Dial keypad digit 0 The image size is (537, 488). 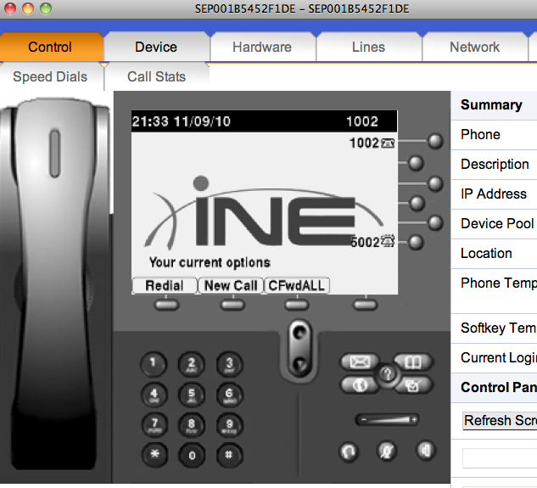pos(192,455)
